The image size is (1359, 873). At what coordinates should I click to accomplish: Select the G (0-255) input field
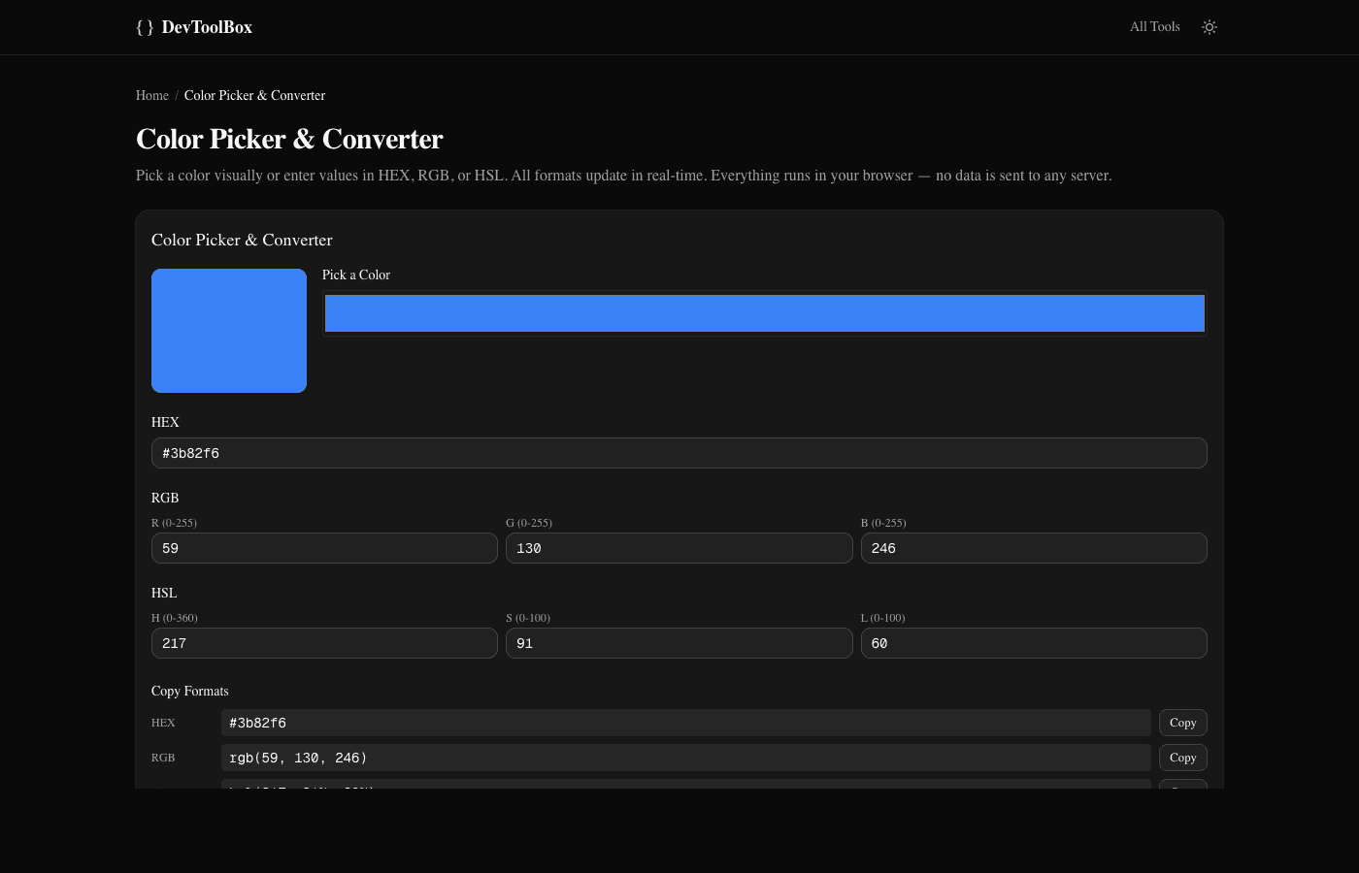(679, 548)
